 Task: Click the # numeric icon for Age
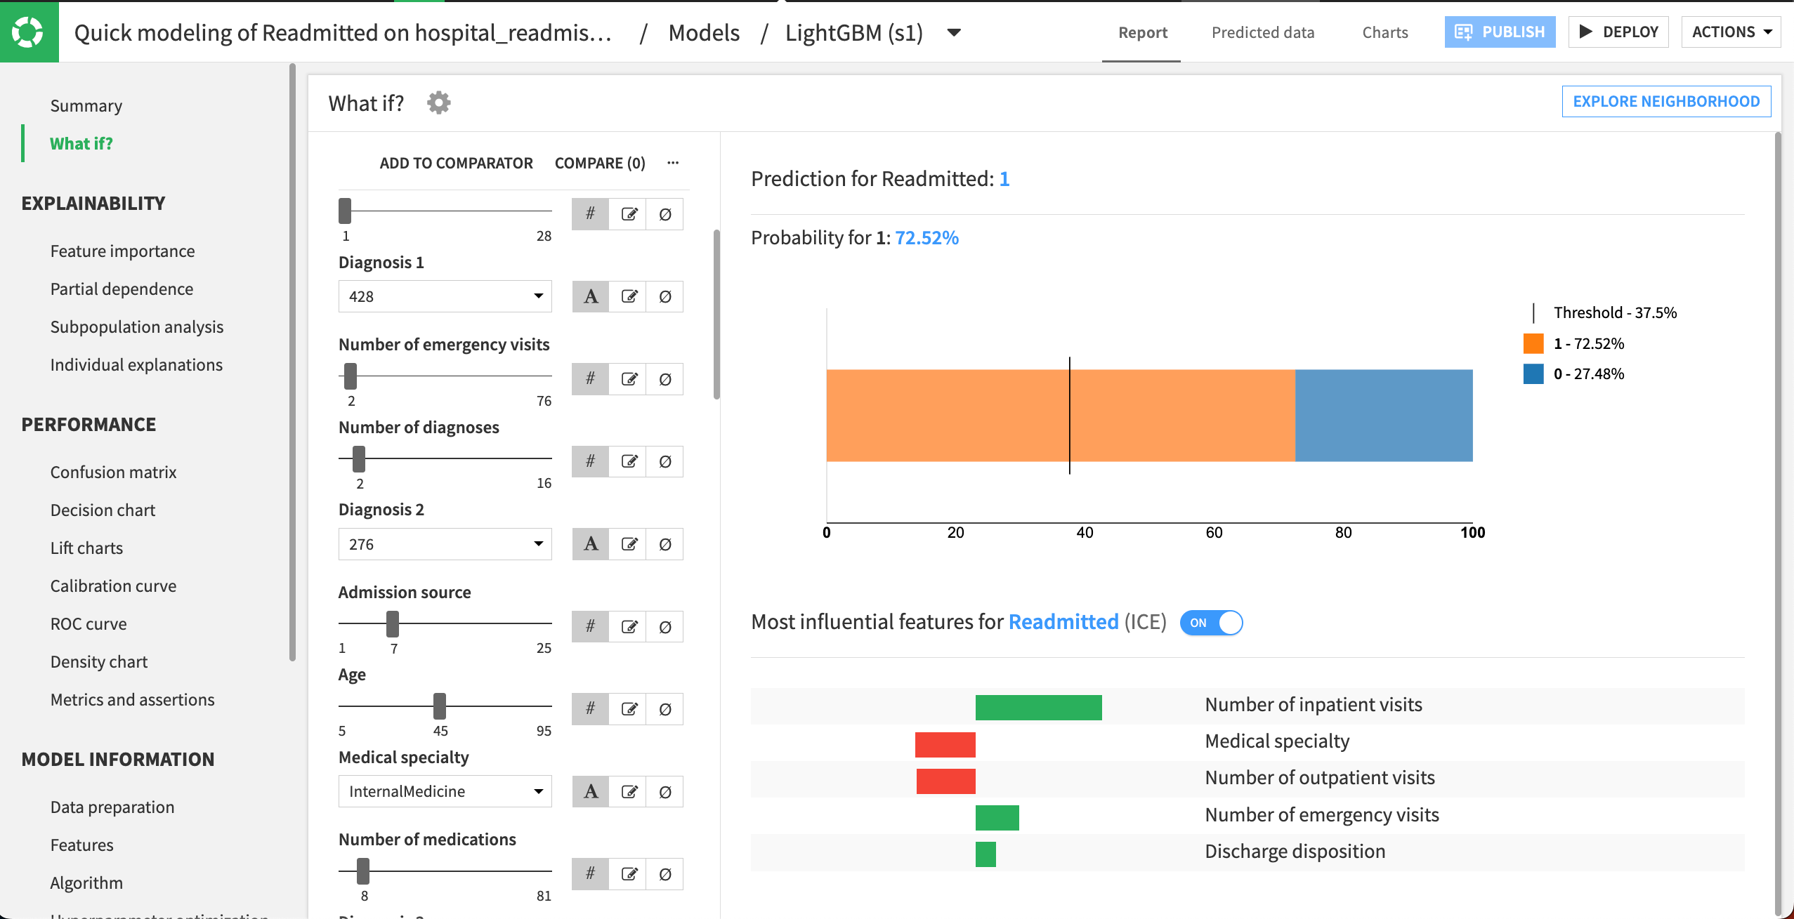(x=590, y=708)
